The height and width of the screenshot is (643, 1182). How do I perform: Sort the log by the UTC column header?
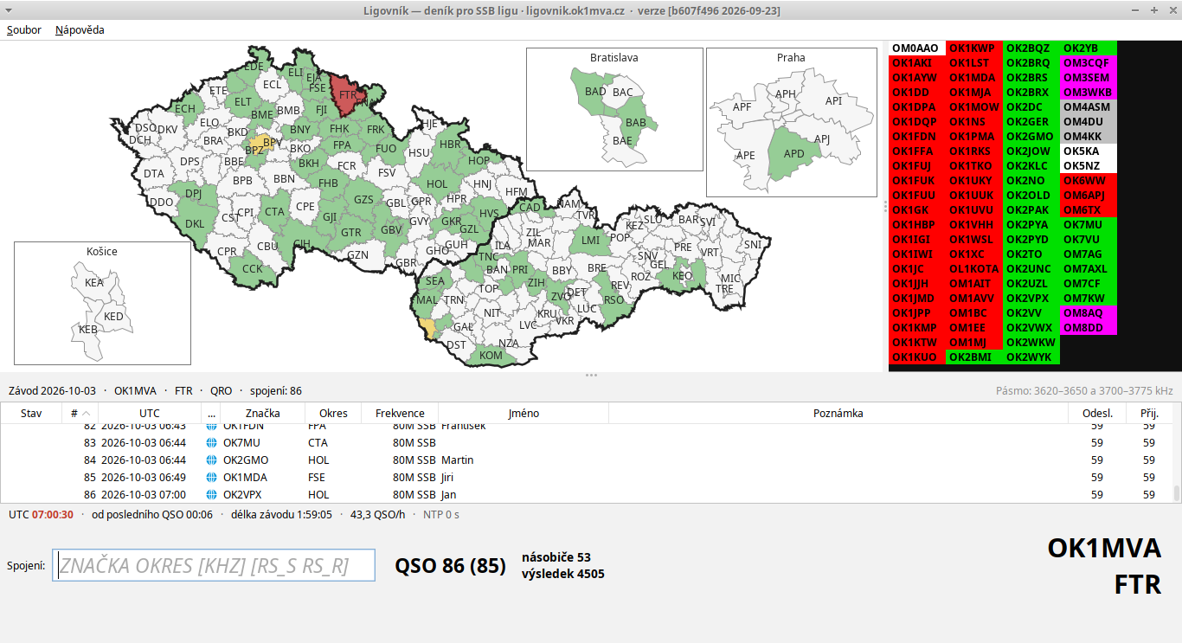coord(149,413)
